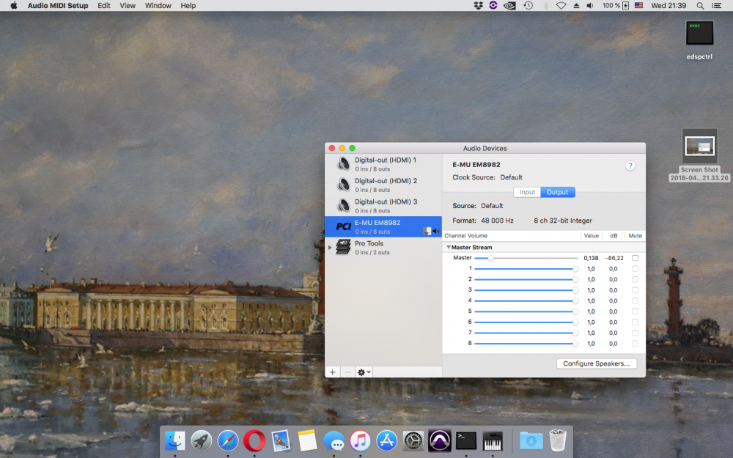Open volume menu bar icon
The image size is (733, 458).
point(590,6)
